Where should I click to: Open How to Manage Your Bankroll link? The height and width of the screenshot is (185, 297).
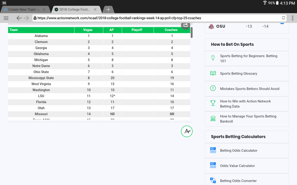[248, 119]
